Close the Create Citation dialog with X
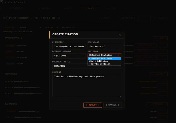This screenshot has height=123, width=176. pyautogui.click(x=120, y=35)
